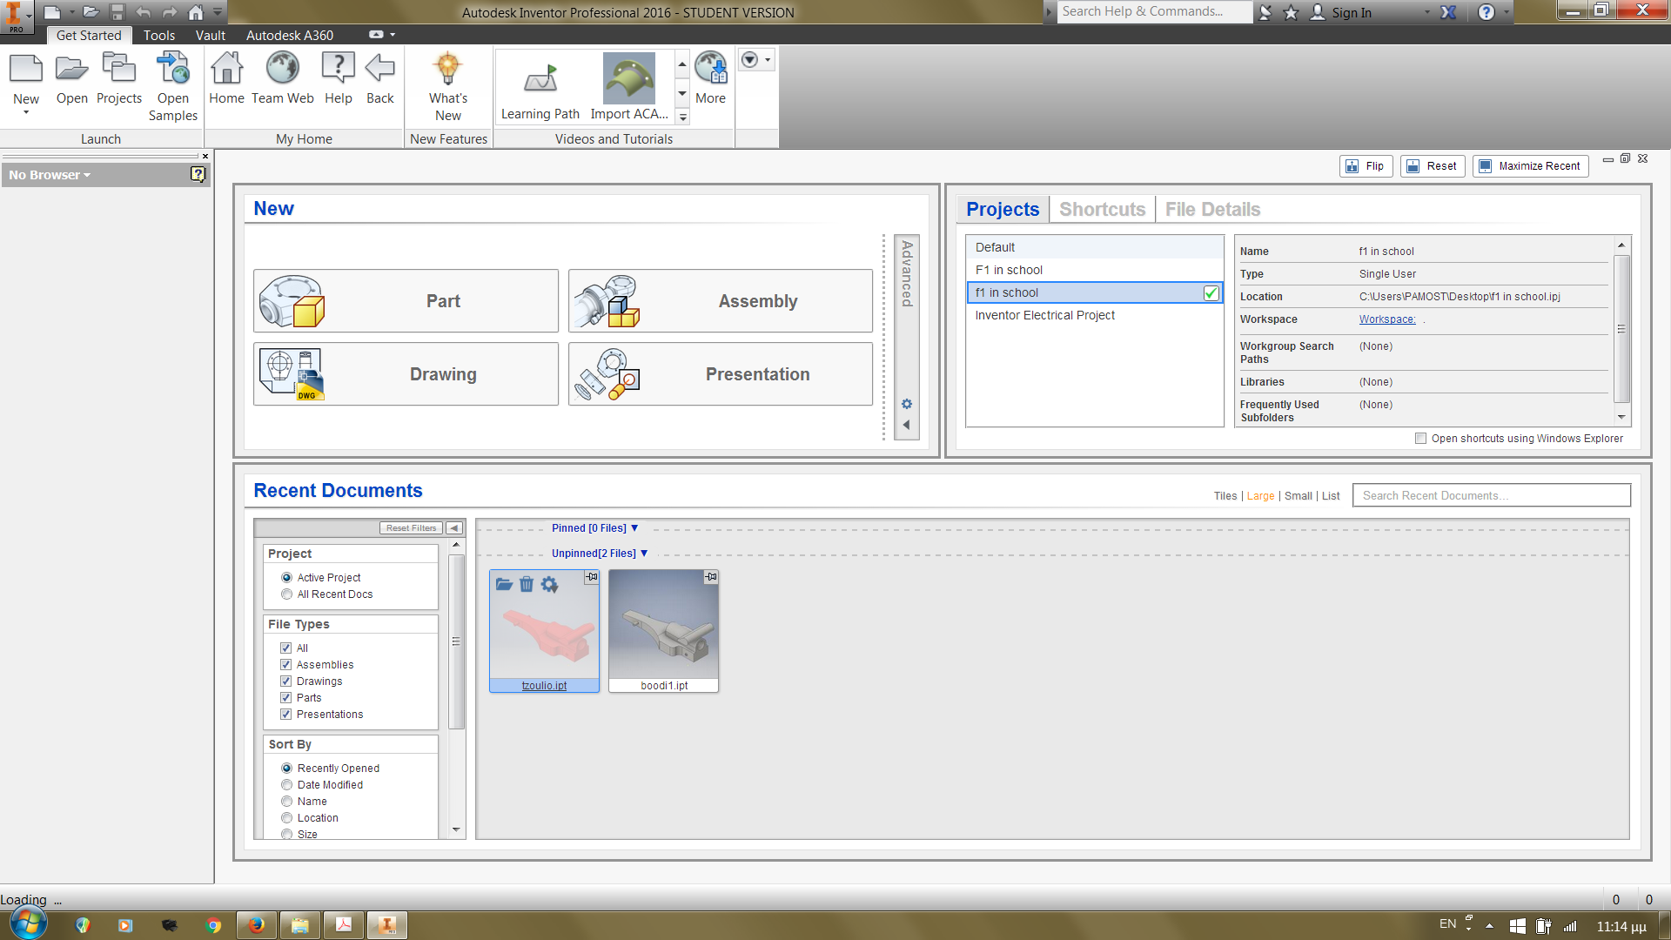Expand the New dropdown arrow
The image size is (1671, 940).
click(26, 112)
